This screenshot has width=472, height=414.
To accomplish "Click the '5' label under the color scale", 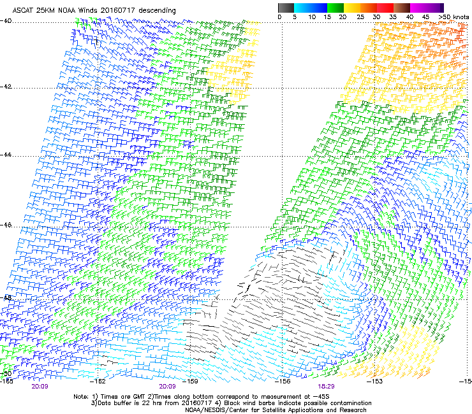I will click(x=295, y=17).
